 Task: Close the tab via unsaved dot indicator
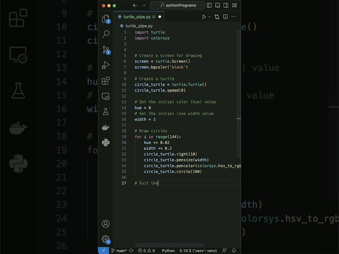click(x=159, y=17)
